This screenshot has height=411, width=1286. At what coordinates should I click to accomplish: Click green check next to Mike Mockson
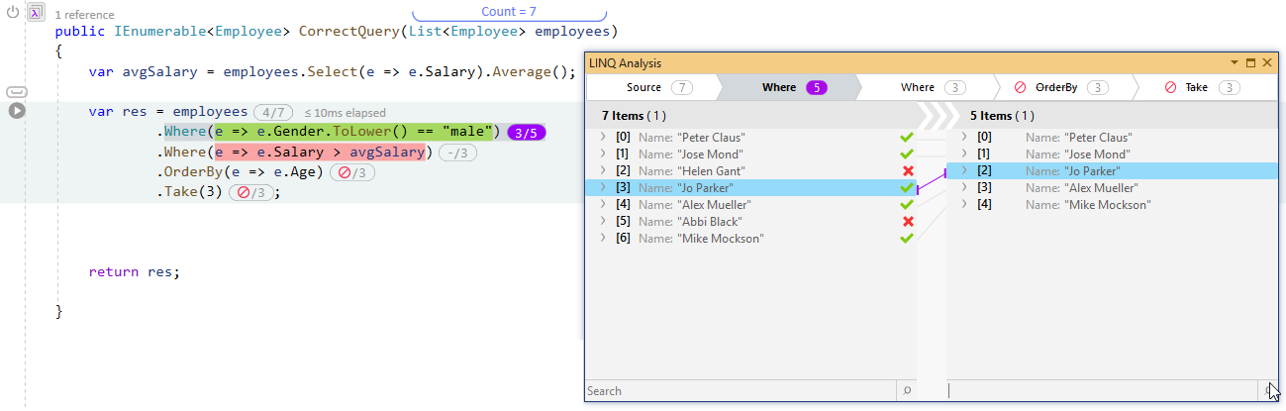tap(906, 238)
